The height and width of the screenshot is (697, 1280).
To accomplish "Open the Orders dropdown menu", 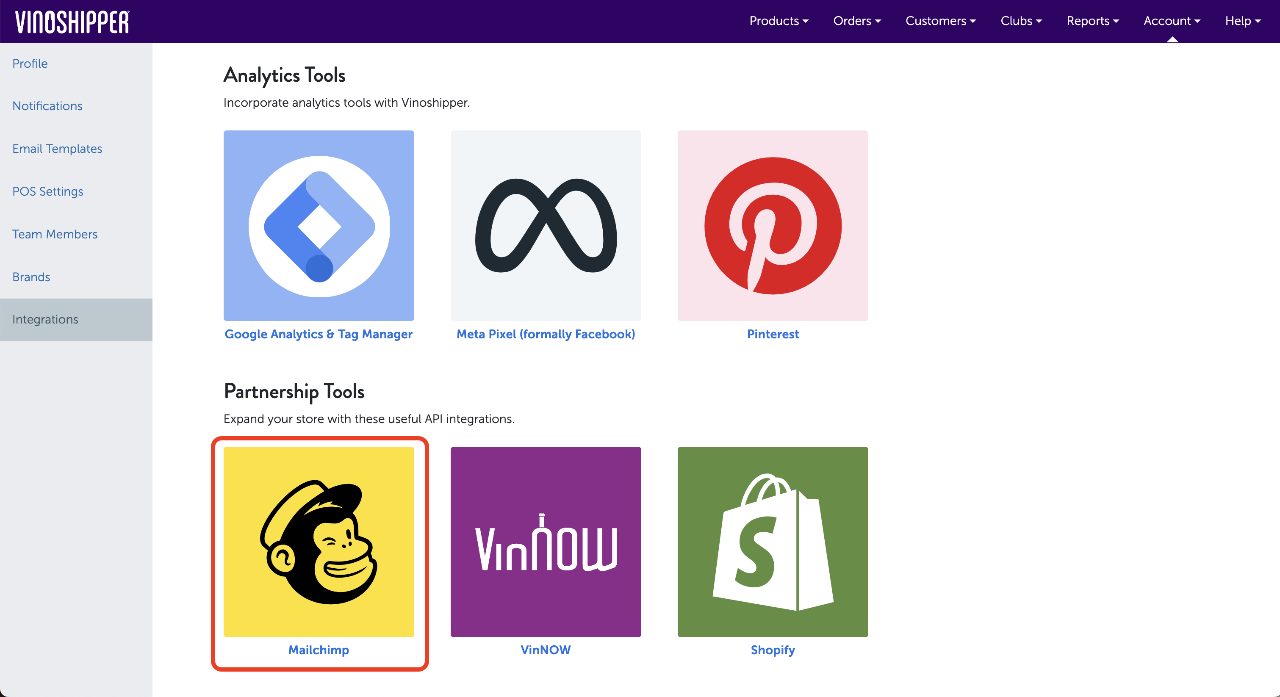I will [856, 21].
